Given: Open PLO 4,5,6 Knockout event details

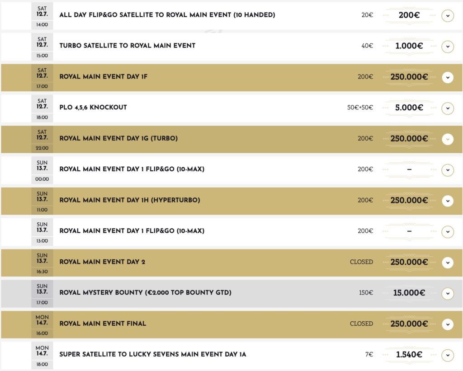Looking at the screenshot, I should [448, 108].
